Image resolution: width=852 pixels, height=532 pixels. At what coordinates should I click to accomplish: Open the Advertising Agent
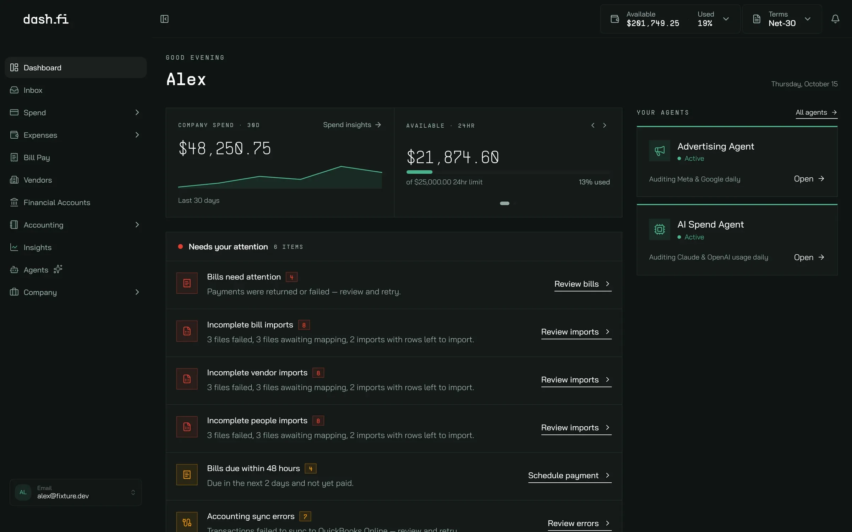coord(809,179)
